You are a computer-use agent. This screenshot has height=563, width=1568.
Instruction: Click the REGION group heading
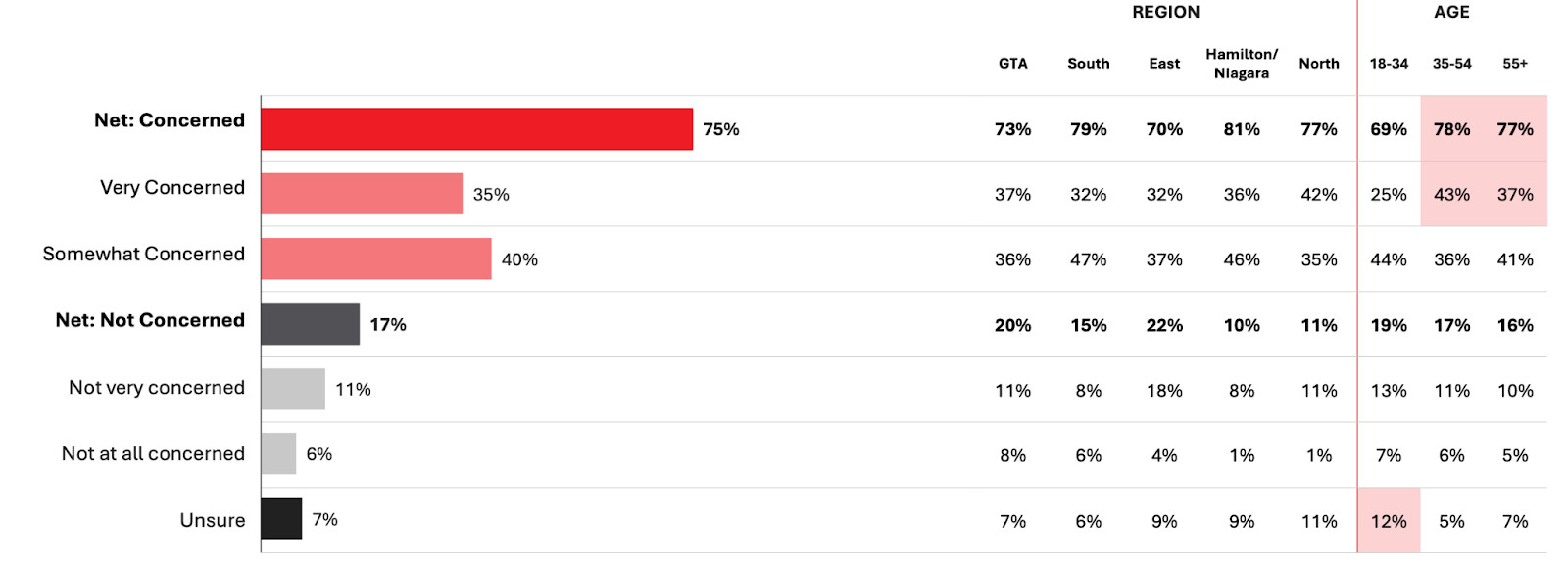point(1165,12)
